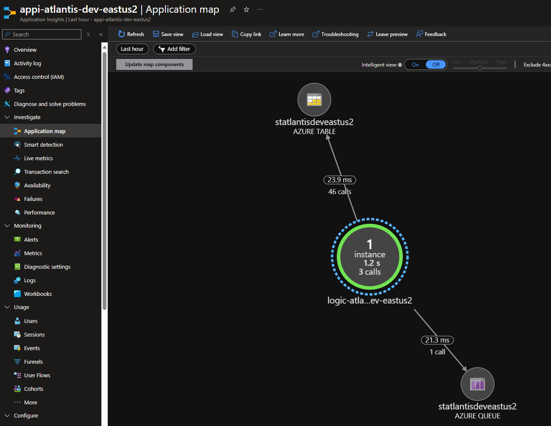Collapse the Monitoring section
Screen dimensions: 551x426
pos(7,226)
